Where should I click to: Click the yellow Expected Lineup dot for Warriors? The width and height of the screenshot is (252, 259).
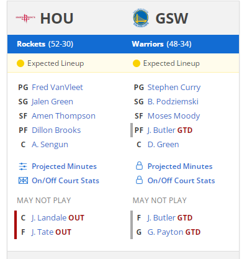pyautogui.click(x=137, y=63)
